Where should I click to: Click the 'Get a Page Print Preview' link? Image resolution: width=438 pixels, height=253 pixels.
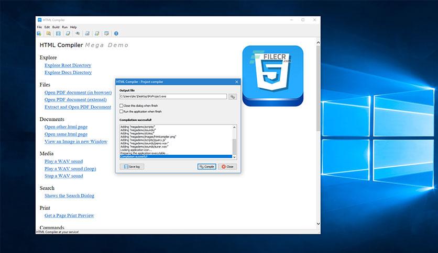click(69, 215)
